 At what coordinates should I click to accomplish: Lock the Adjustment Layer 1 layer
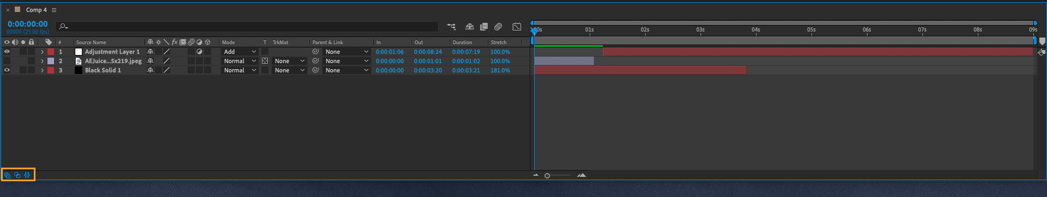point(31,52)
